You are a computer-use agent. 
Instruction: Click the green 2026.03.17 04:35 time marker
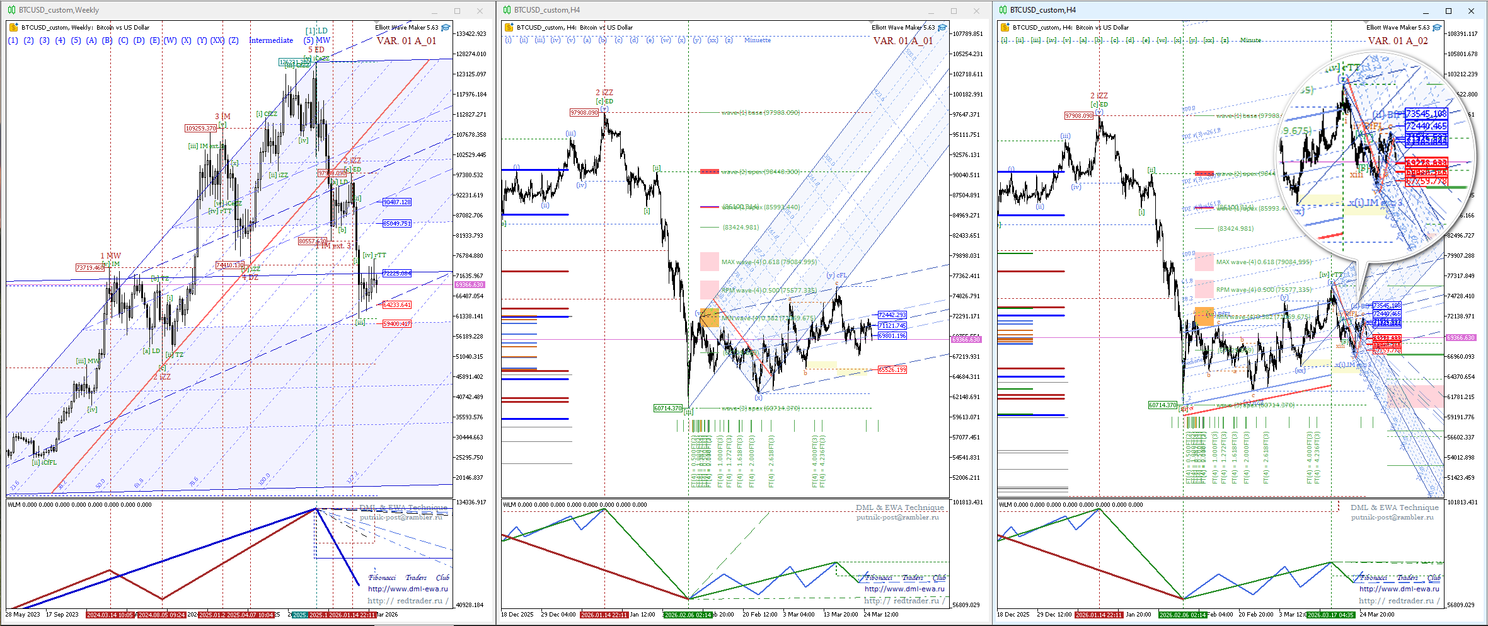(x=1330, y=615)
